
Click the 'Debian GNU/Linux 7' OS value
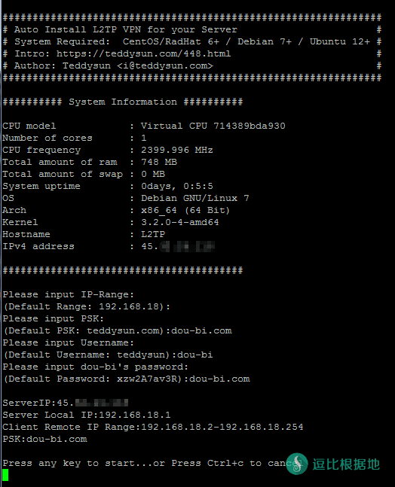[195, 198]
